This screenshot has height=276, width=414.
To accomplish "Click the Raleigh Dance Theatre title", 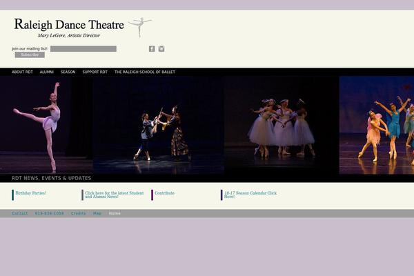I will (x=69, y=25).
